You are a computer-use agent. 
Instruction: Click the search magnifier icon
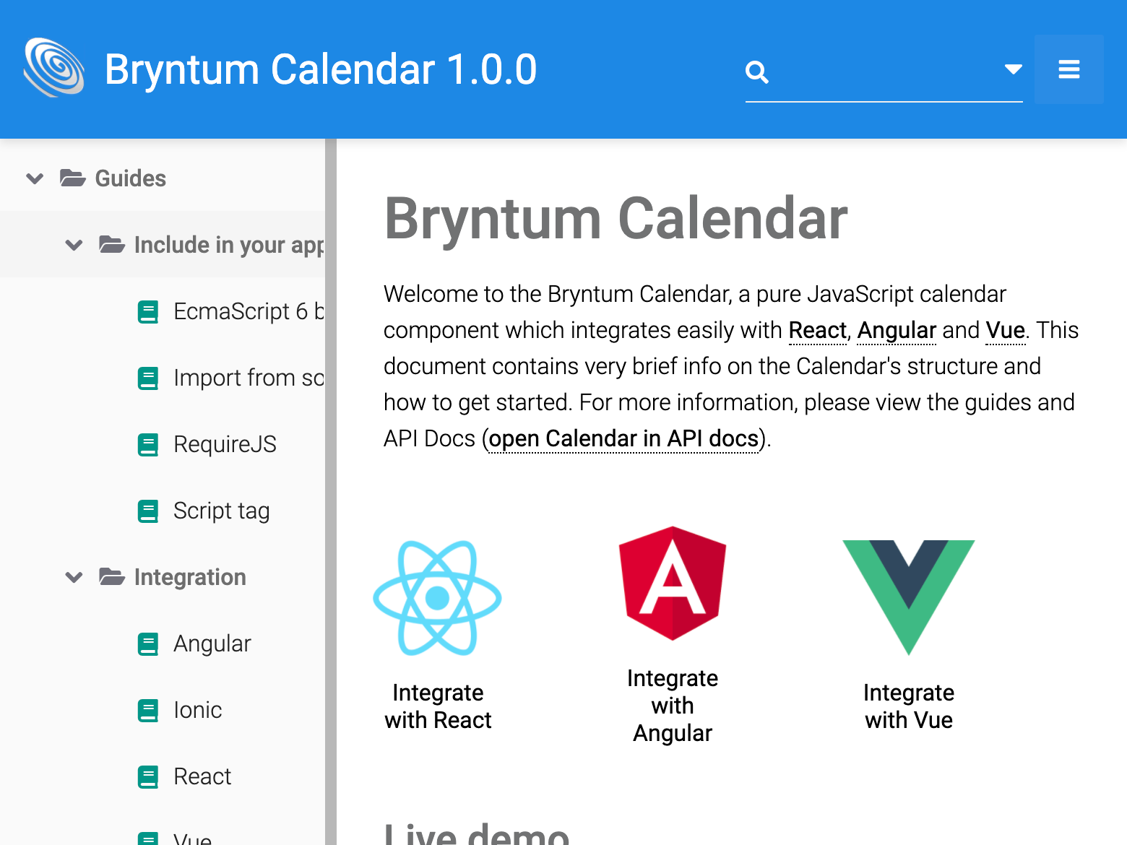pyautogui.click(x=756, y=71)
